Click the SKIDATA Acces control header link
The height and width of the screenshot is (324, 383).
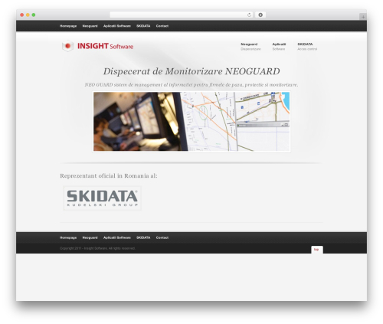tap(307, 47)
